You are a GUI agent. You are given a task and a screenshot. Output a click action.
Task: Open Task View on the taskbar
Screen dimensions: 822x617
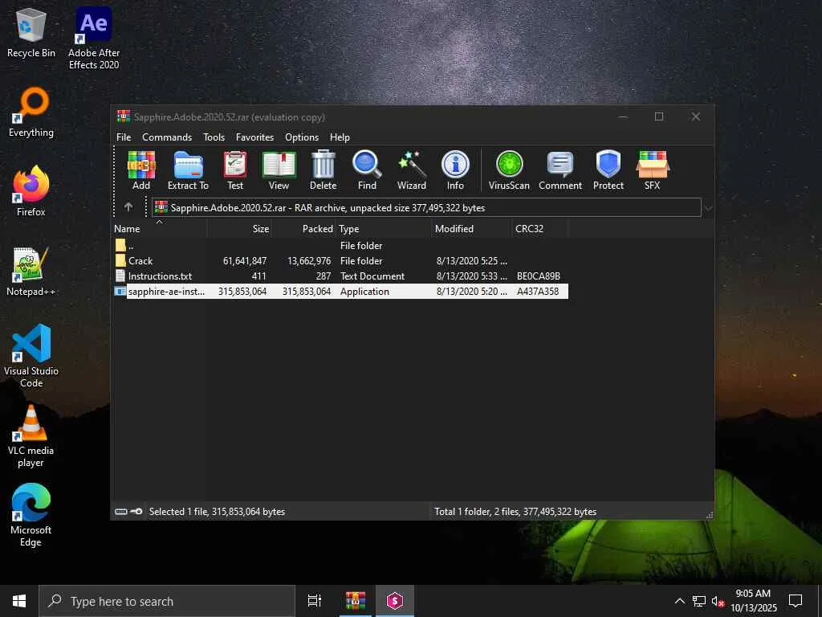point(315,601)
